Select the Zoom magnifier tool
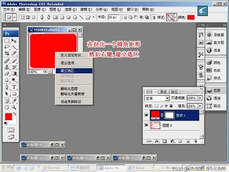Viewport: 229px width, 172px height. (x=14, y=107)
